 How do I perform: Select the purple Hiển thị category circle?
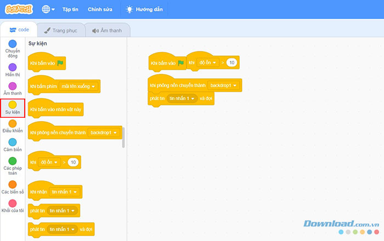click(12, 66)
